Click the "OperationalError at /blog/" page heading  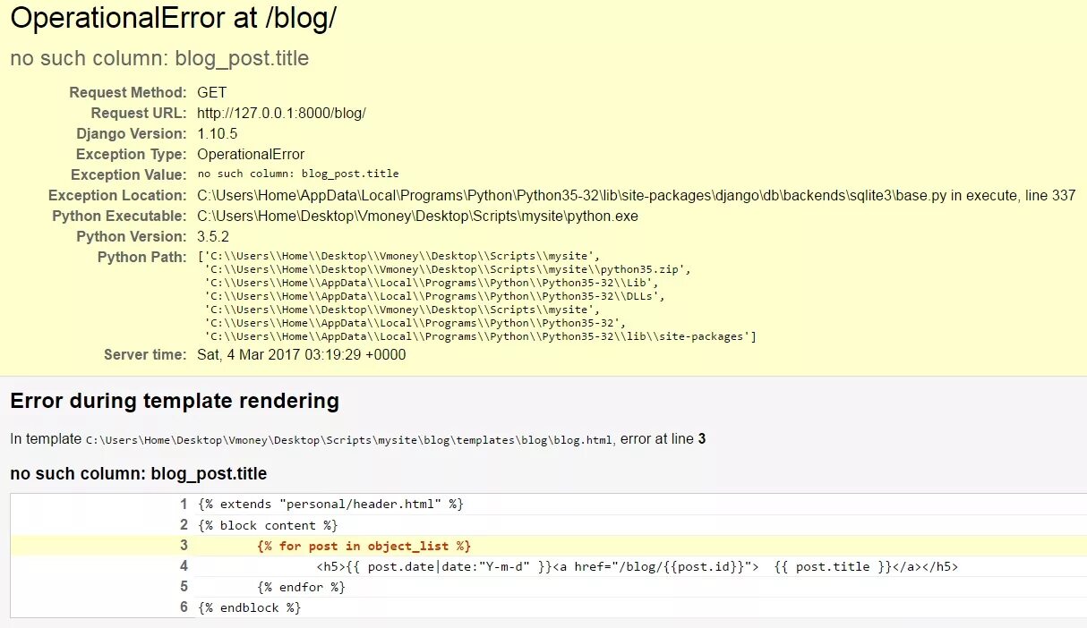[x=174, y=19]
